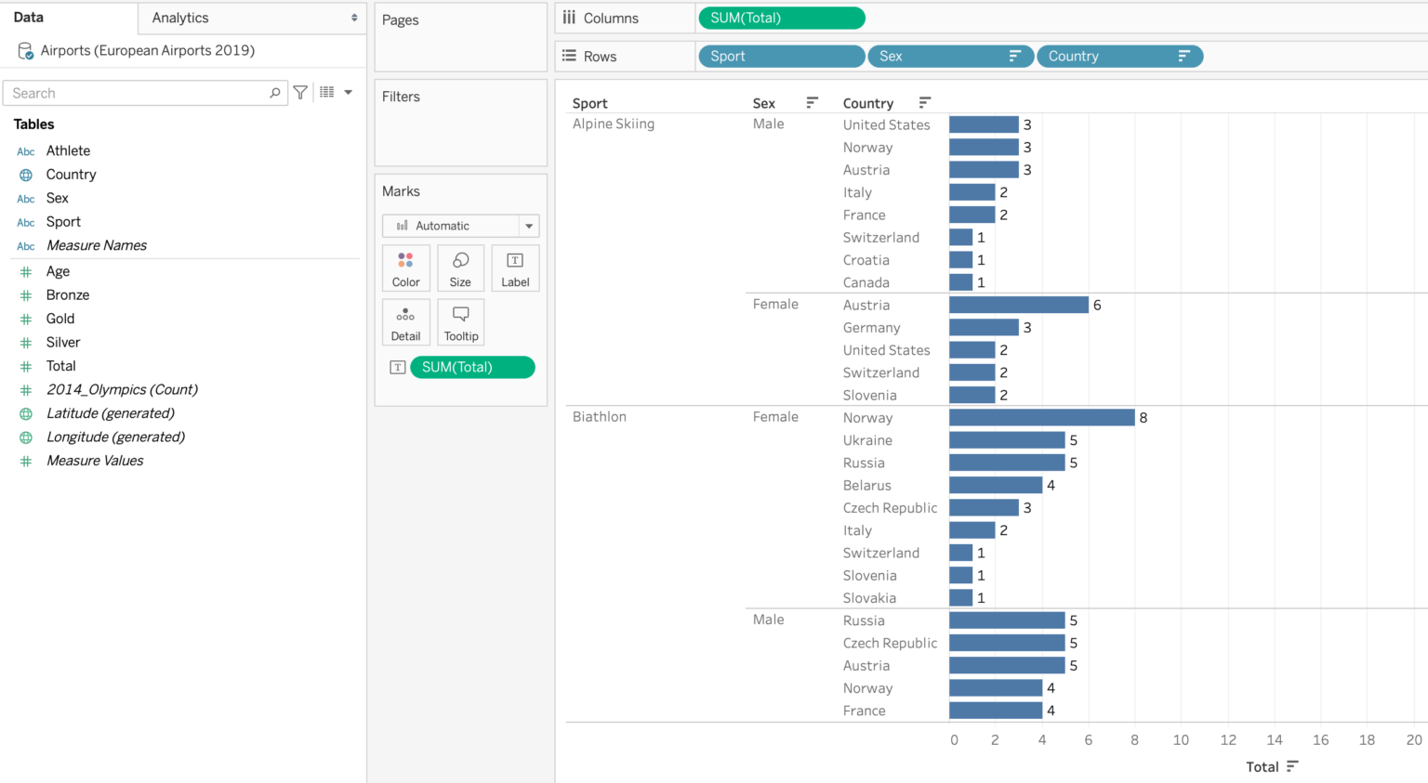Switch to the Analytics tab
1428x783 pixels.
pyautogui.click(x=179, y=18)
